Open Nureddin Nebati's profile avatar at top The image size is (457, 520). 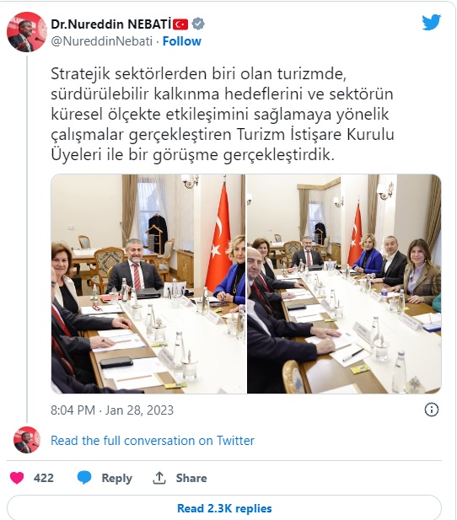click(26, 32)
